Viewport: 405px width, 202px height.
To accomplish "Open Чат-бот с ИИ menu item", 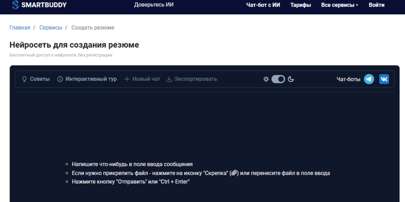I will [263, 5].
